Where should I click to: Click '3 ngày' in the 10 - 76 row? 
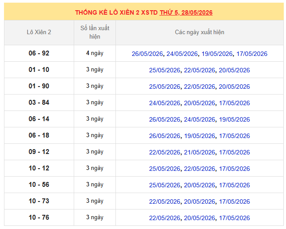click(95, 217)
